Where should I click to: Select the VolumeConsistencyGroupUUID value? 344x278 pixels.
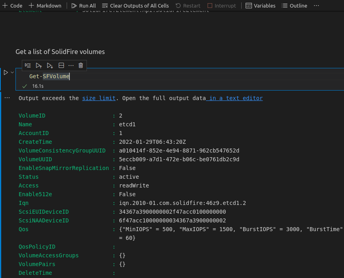coord(179,151)
